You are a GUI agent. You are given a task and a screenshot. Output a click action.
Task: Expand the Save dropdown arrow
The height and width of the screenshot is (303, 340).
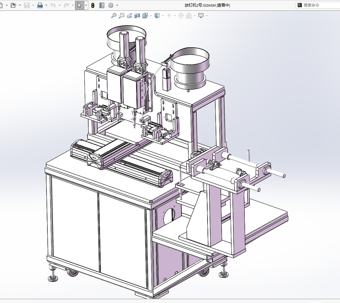click(x=33, y=5)
